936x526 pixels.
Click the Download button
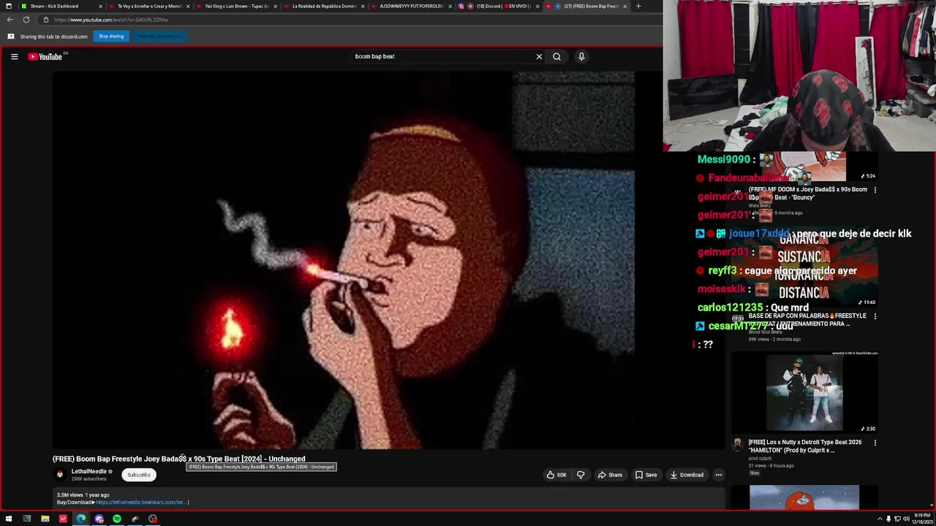(x=687, y=475)
